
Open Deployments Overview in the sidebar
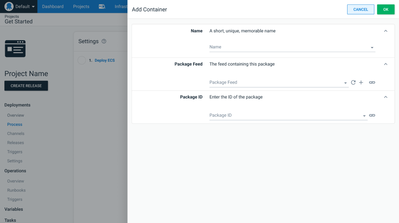click(16, 115)
